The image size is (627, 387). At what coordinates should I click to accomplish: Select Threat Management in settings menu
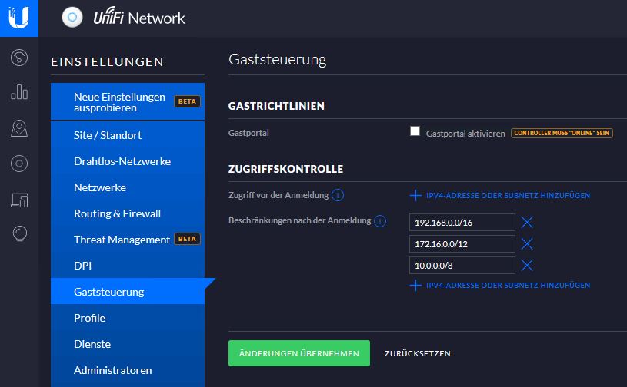click(x=122, y=240)
